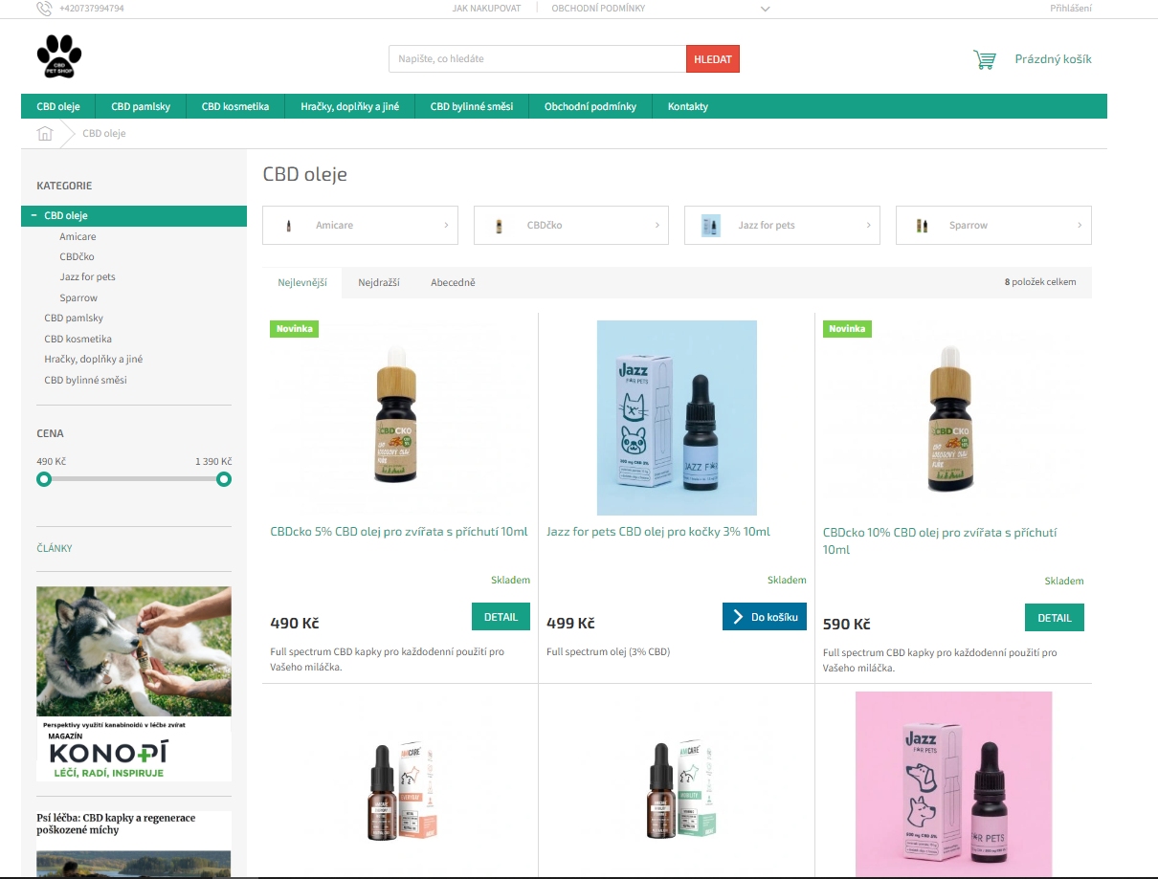Open CBDcko 10% CBD olej title link
Viewport: 1158px width, 879px height.
point(940,541)
